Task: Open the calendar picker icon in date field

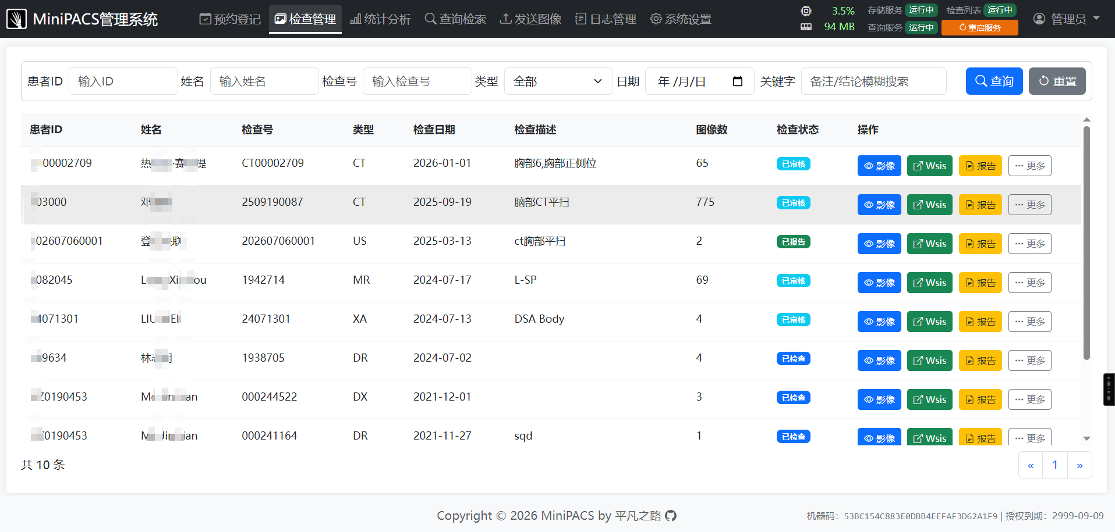Action: click(x=737, y=81)
